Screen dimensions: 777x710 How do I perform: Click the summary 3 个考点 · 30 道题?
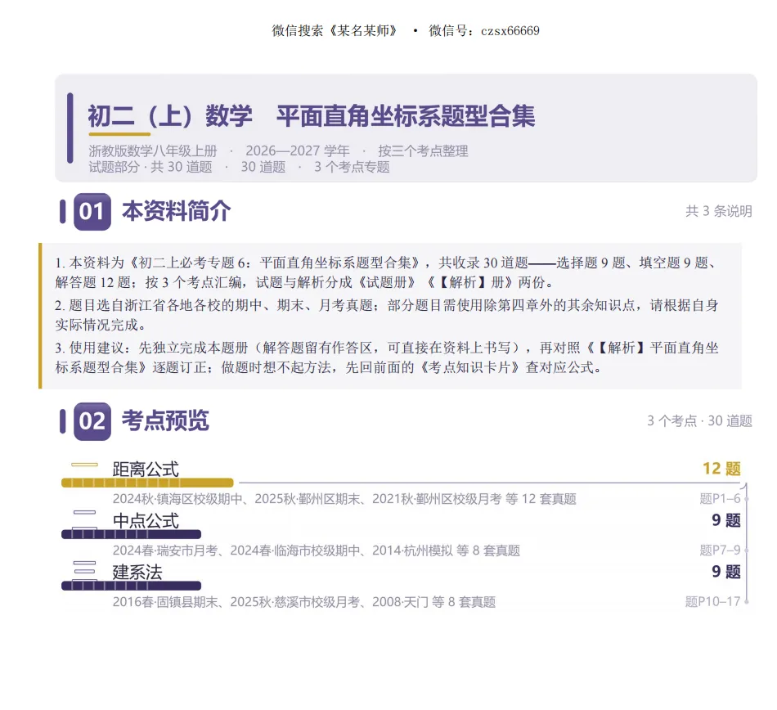pos(699,421)
